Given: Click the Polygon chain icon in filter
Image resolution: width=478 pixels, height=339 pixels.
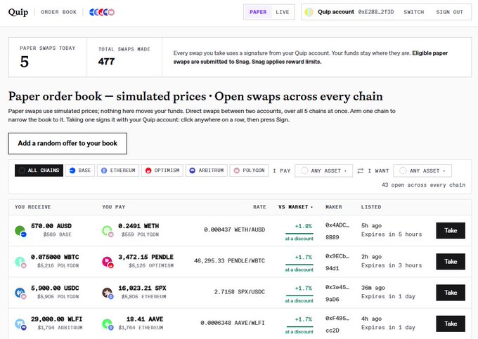Looking at the screenshot, I should (x=237, y=171).
